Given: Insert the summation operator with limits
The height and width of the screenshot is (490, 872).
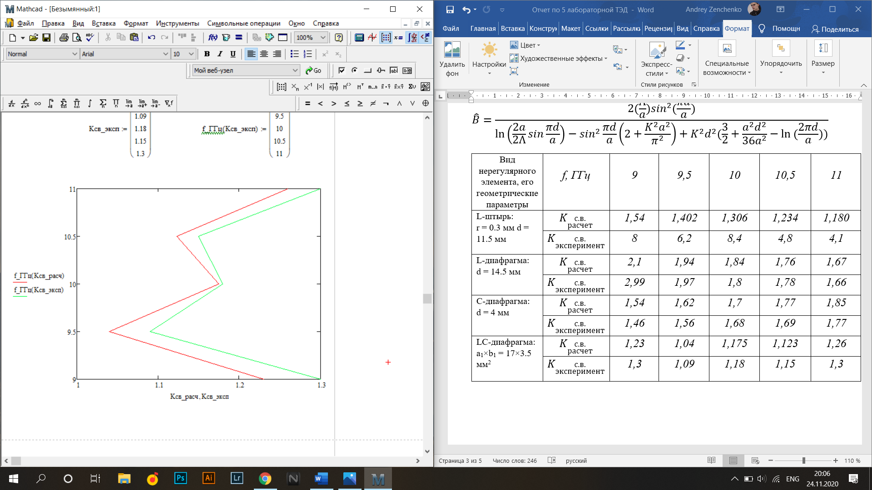Looking at the screenshot, I should 64,103.
